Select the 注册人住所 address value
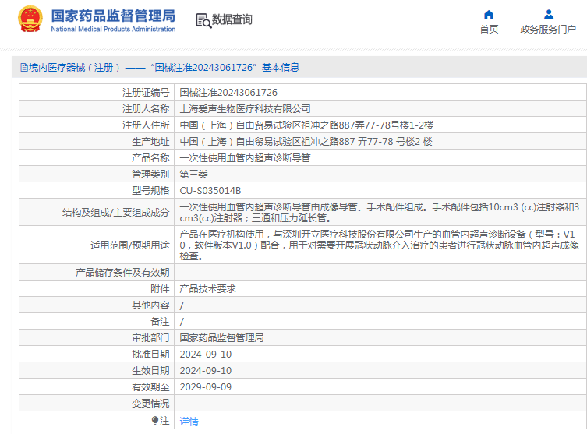Viewport: 587px width, 434px height. (306, 125)
